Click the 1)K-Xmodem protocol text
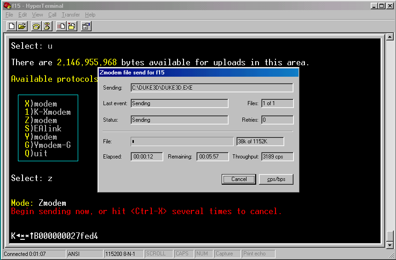 click(48, 112)
